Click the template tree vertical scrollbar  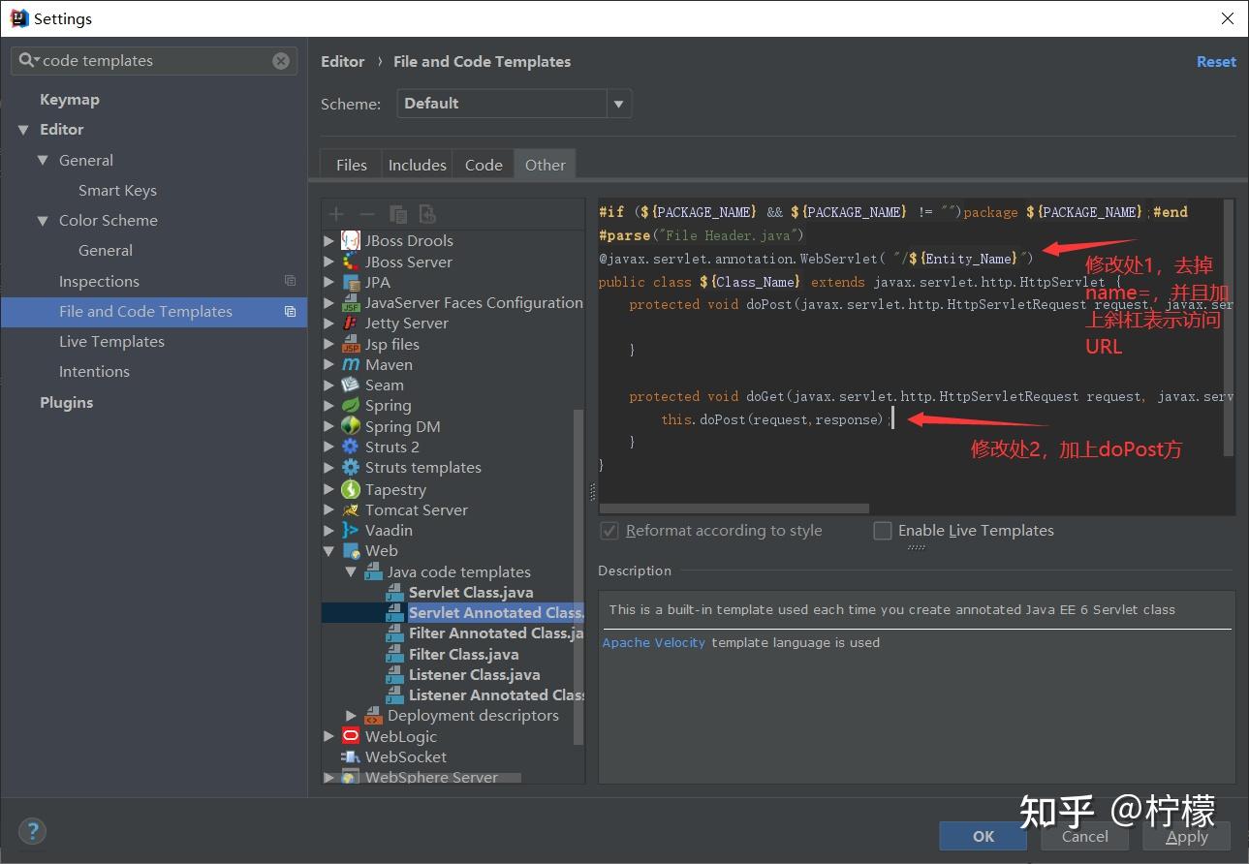pyautogui.click(x=579, y=576)
